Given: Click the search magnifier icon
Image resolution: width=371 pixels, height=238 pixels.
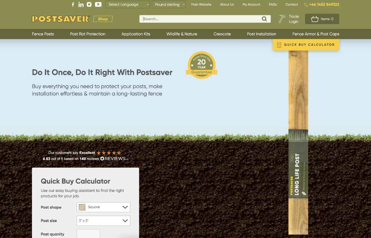Looking at the screenshot, I should (x=264, y=19).
